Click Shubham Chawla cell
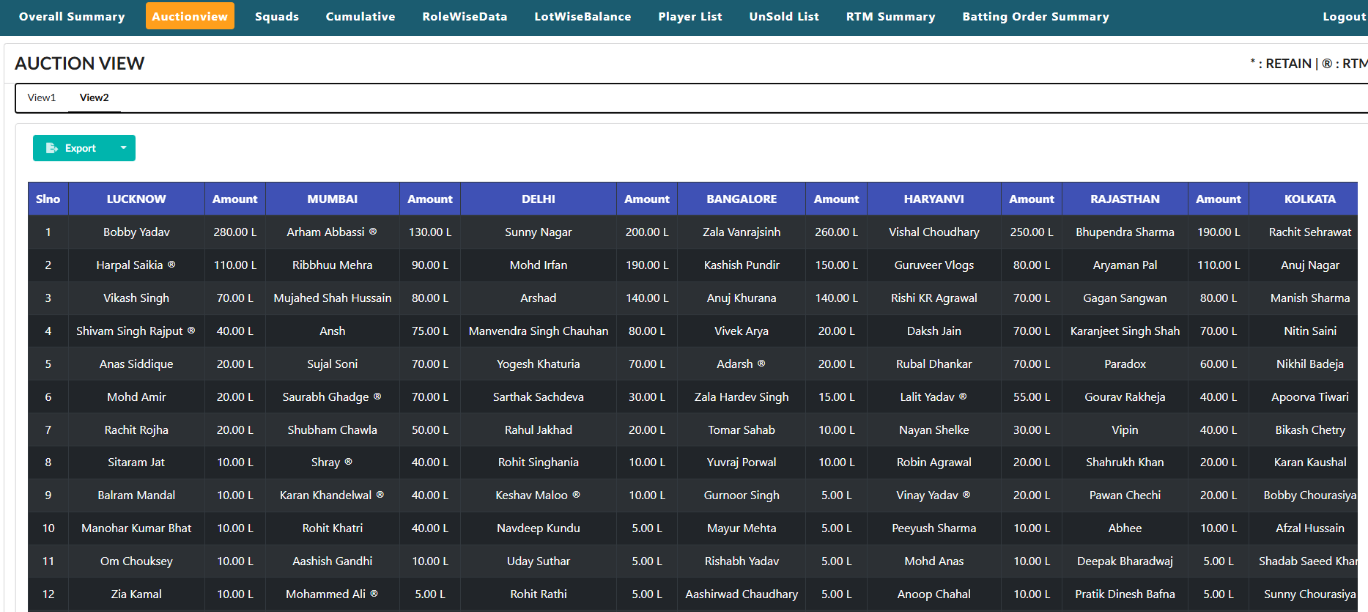 pos(333,429)
